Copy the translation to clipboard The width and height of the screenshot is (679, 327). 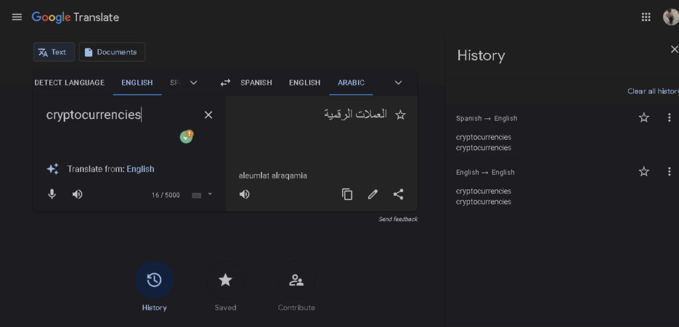[347, 195]
